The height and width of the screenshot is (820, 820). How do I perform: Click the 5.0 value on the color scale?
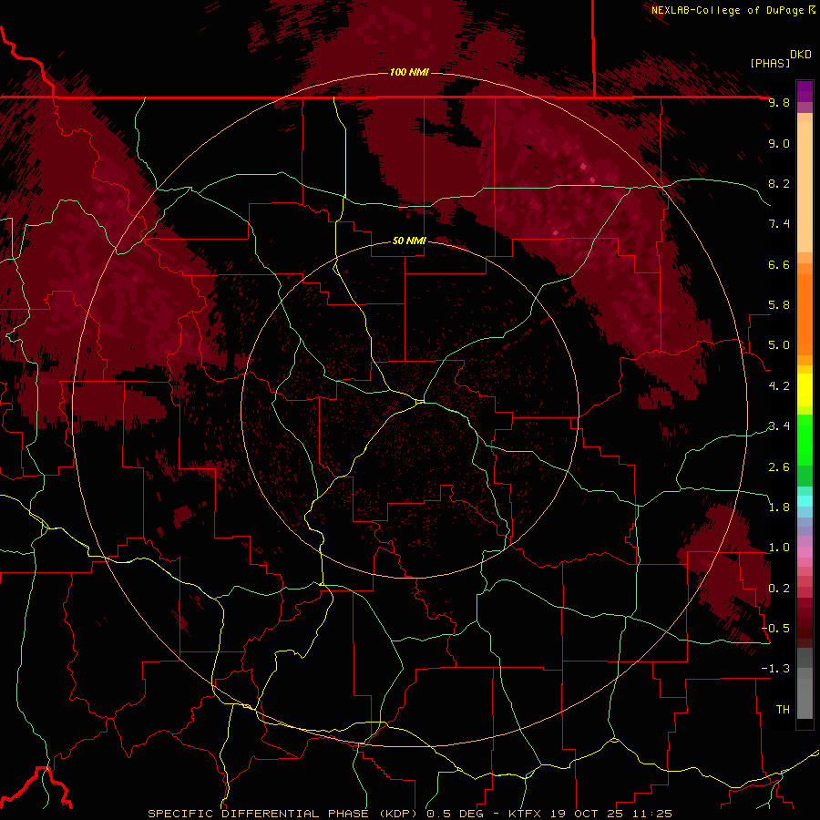click(779, 345)
